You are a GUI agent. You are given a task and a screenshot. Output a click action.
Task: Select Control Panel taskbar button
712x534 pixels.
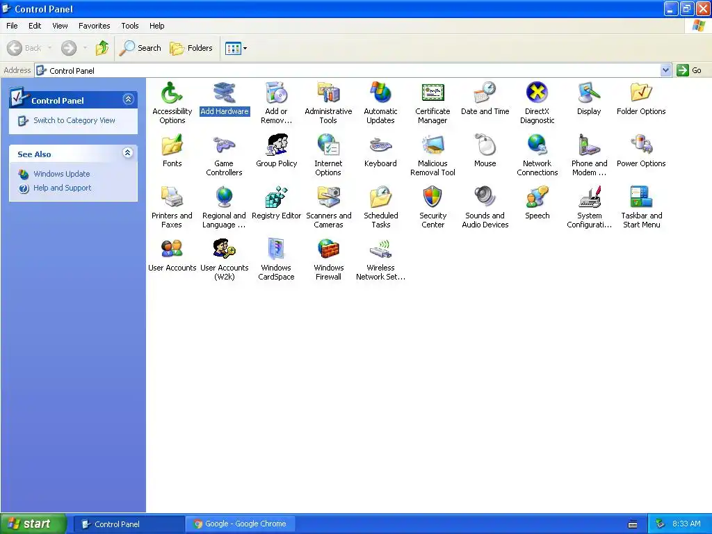pos(129,524)
